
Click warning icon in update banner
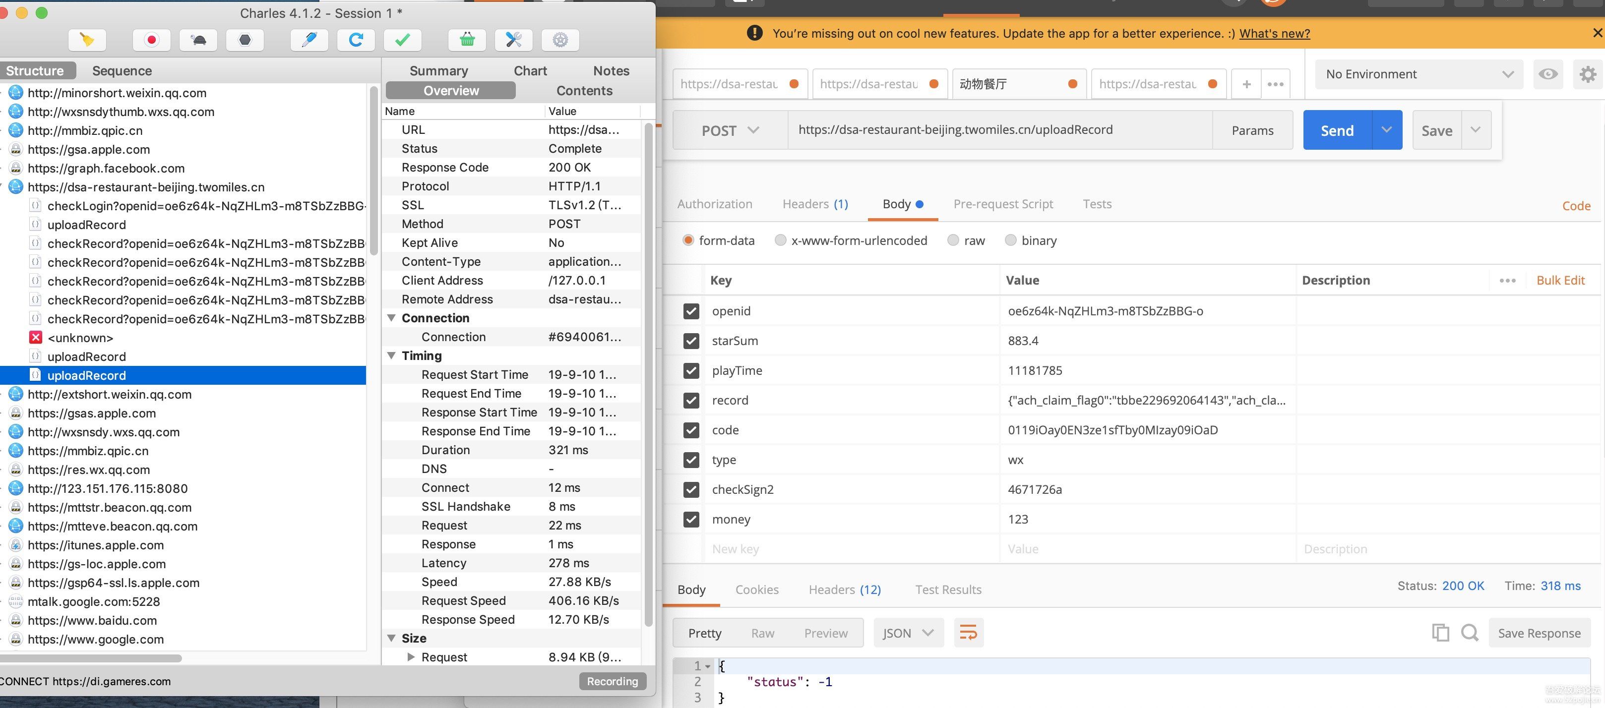tap(754, 33)
